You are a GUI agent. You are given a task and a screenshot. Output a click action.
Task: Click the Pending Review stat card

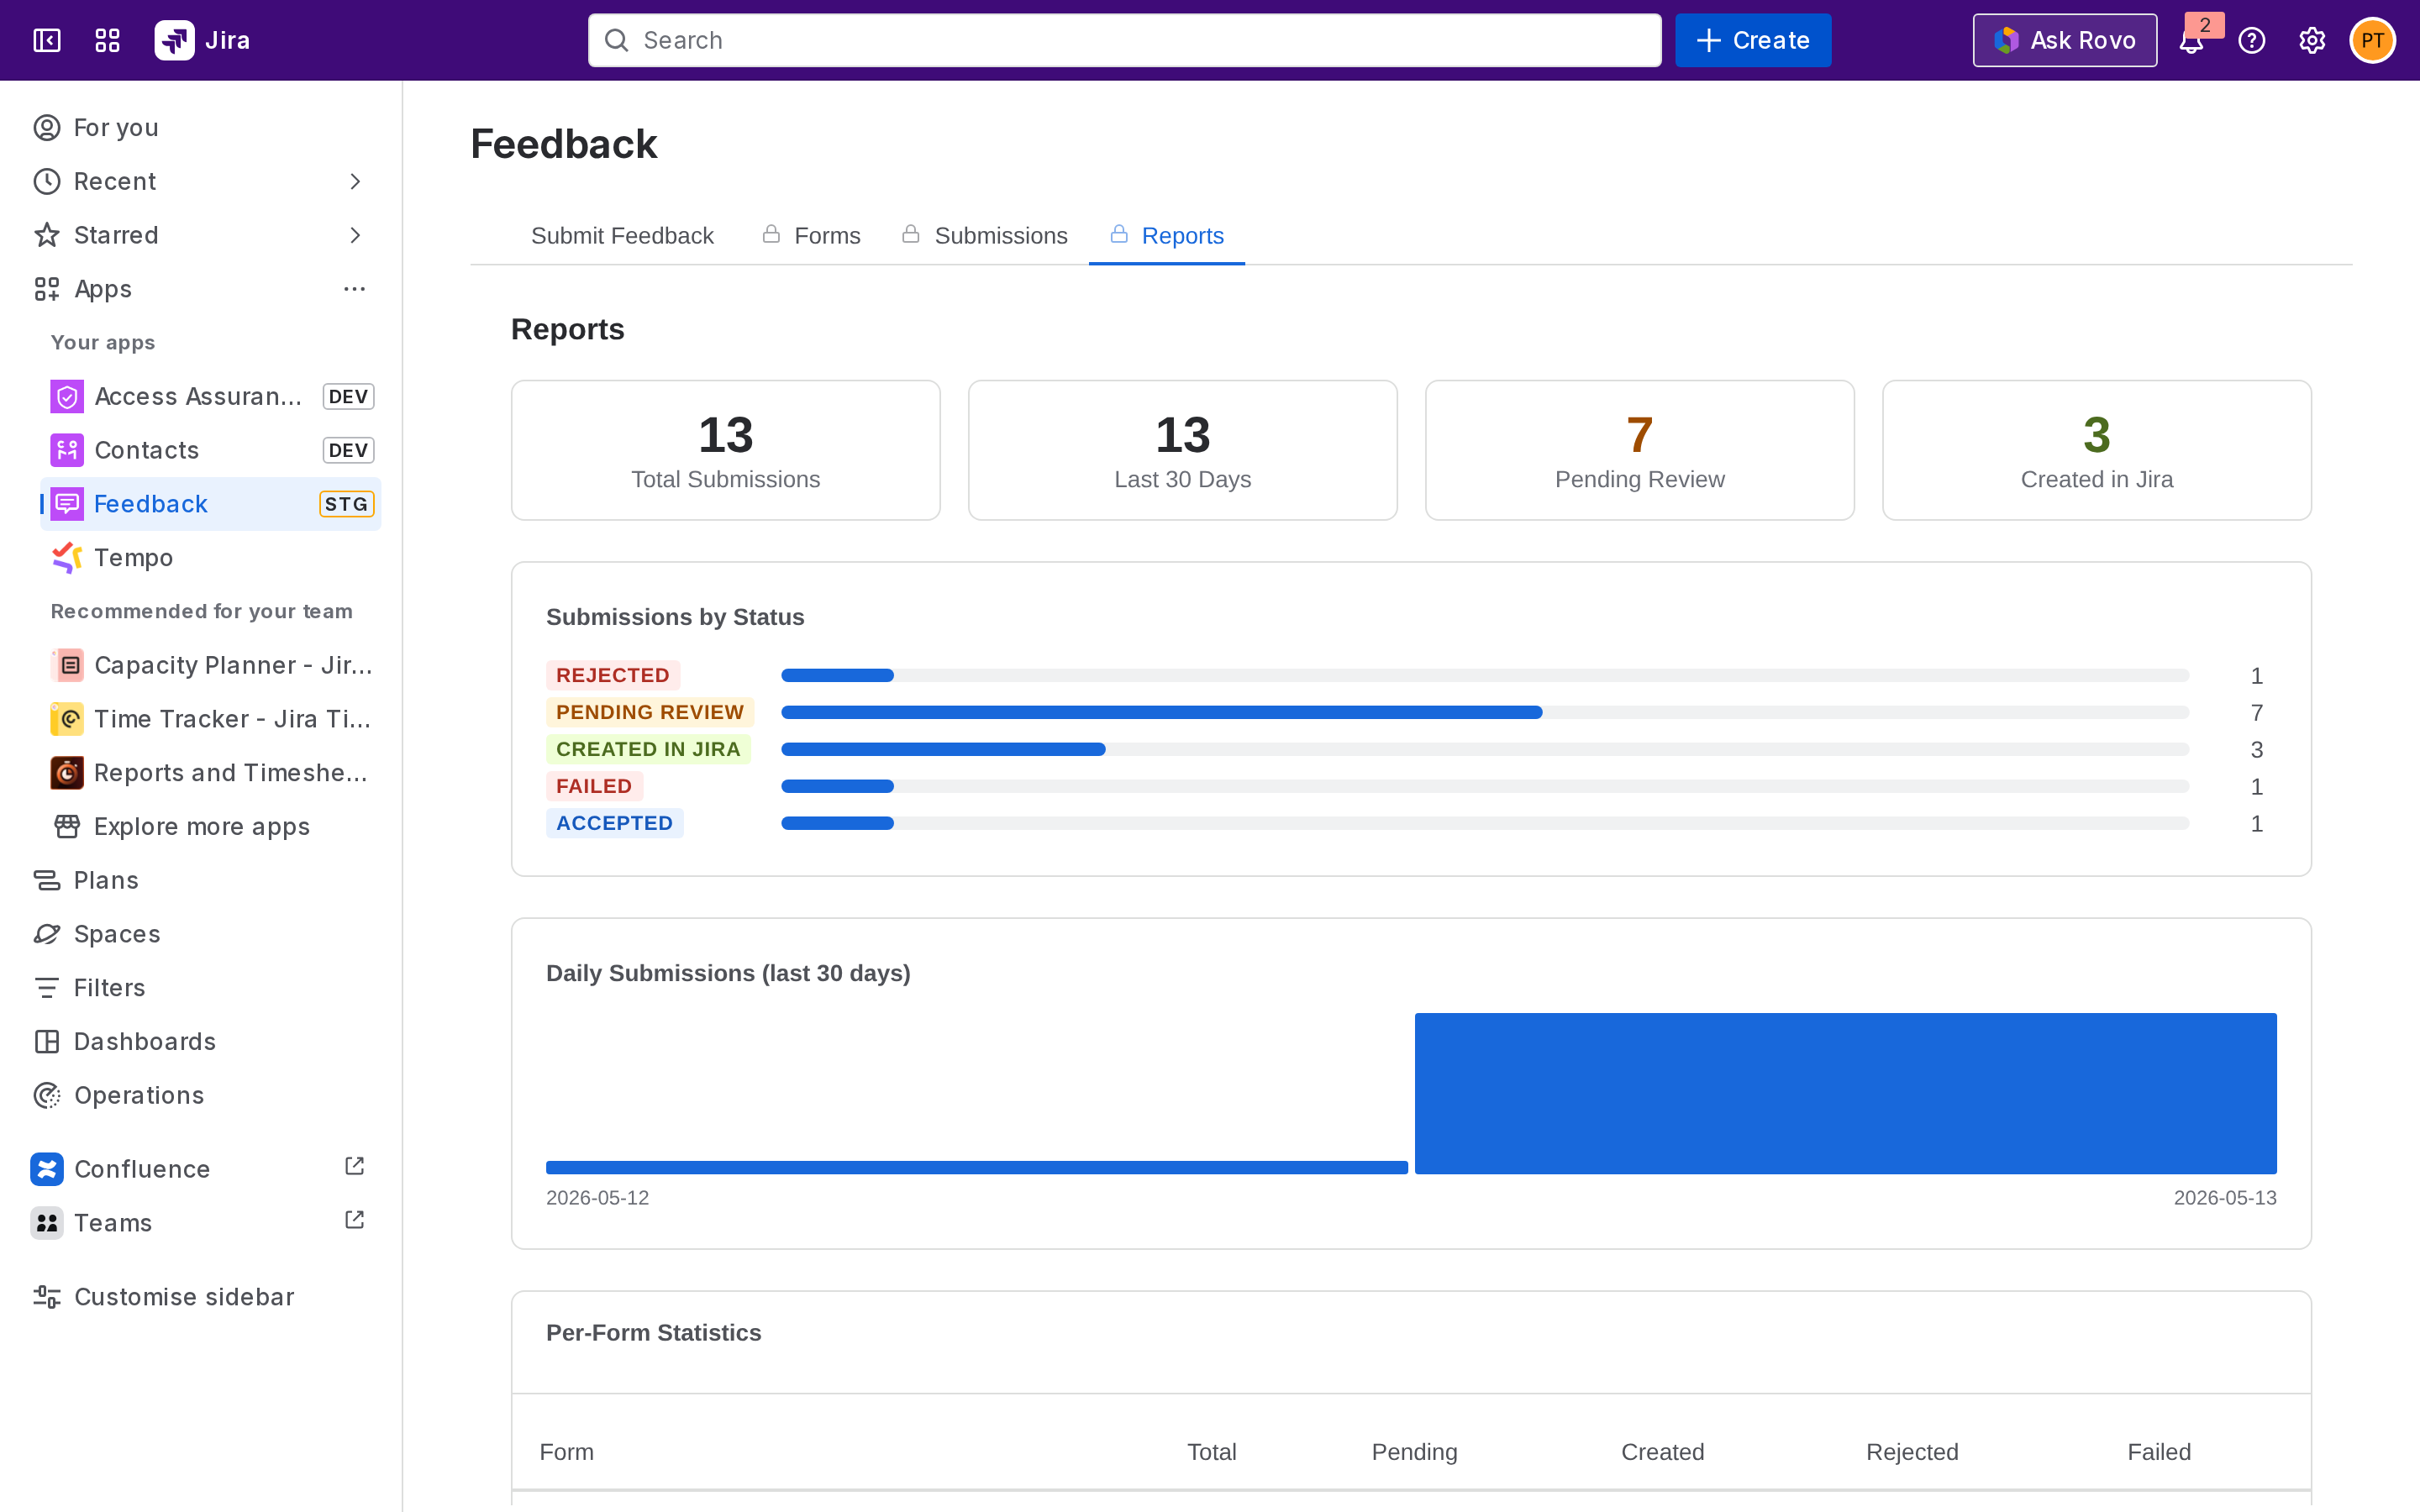pyautogui.click(x=1639, y=450)
